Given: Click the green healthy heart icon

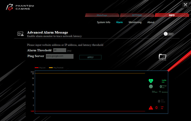Looking at the screenshot, I should [x=151, y=81].
